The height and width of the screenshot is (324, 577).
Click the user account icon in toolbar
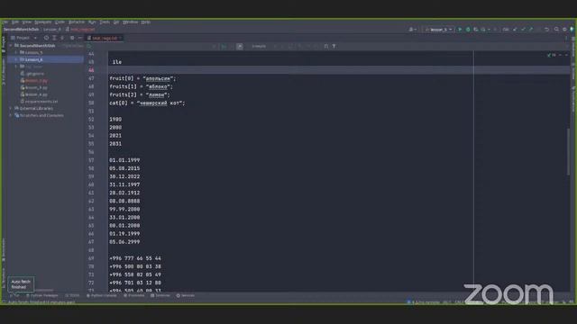coord(412,30)
